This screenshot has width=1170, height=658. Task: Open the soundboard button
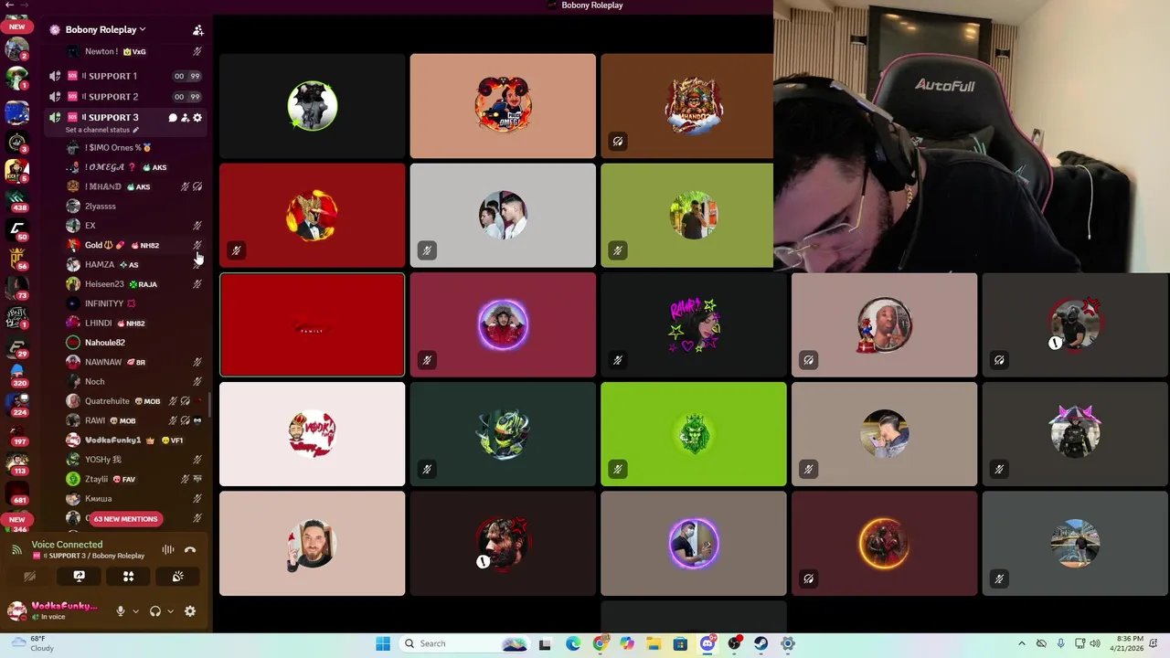(177, 577)
